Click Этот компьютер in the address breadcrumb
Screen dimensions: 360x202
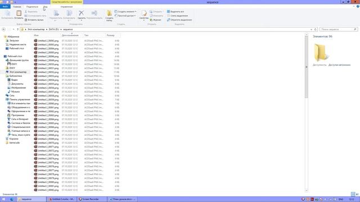36,29
